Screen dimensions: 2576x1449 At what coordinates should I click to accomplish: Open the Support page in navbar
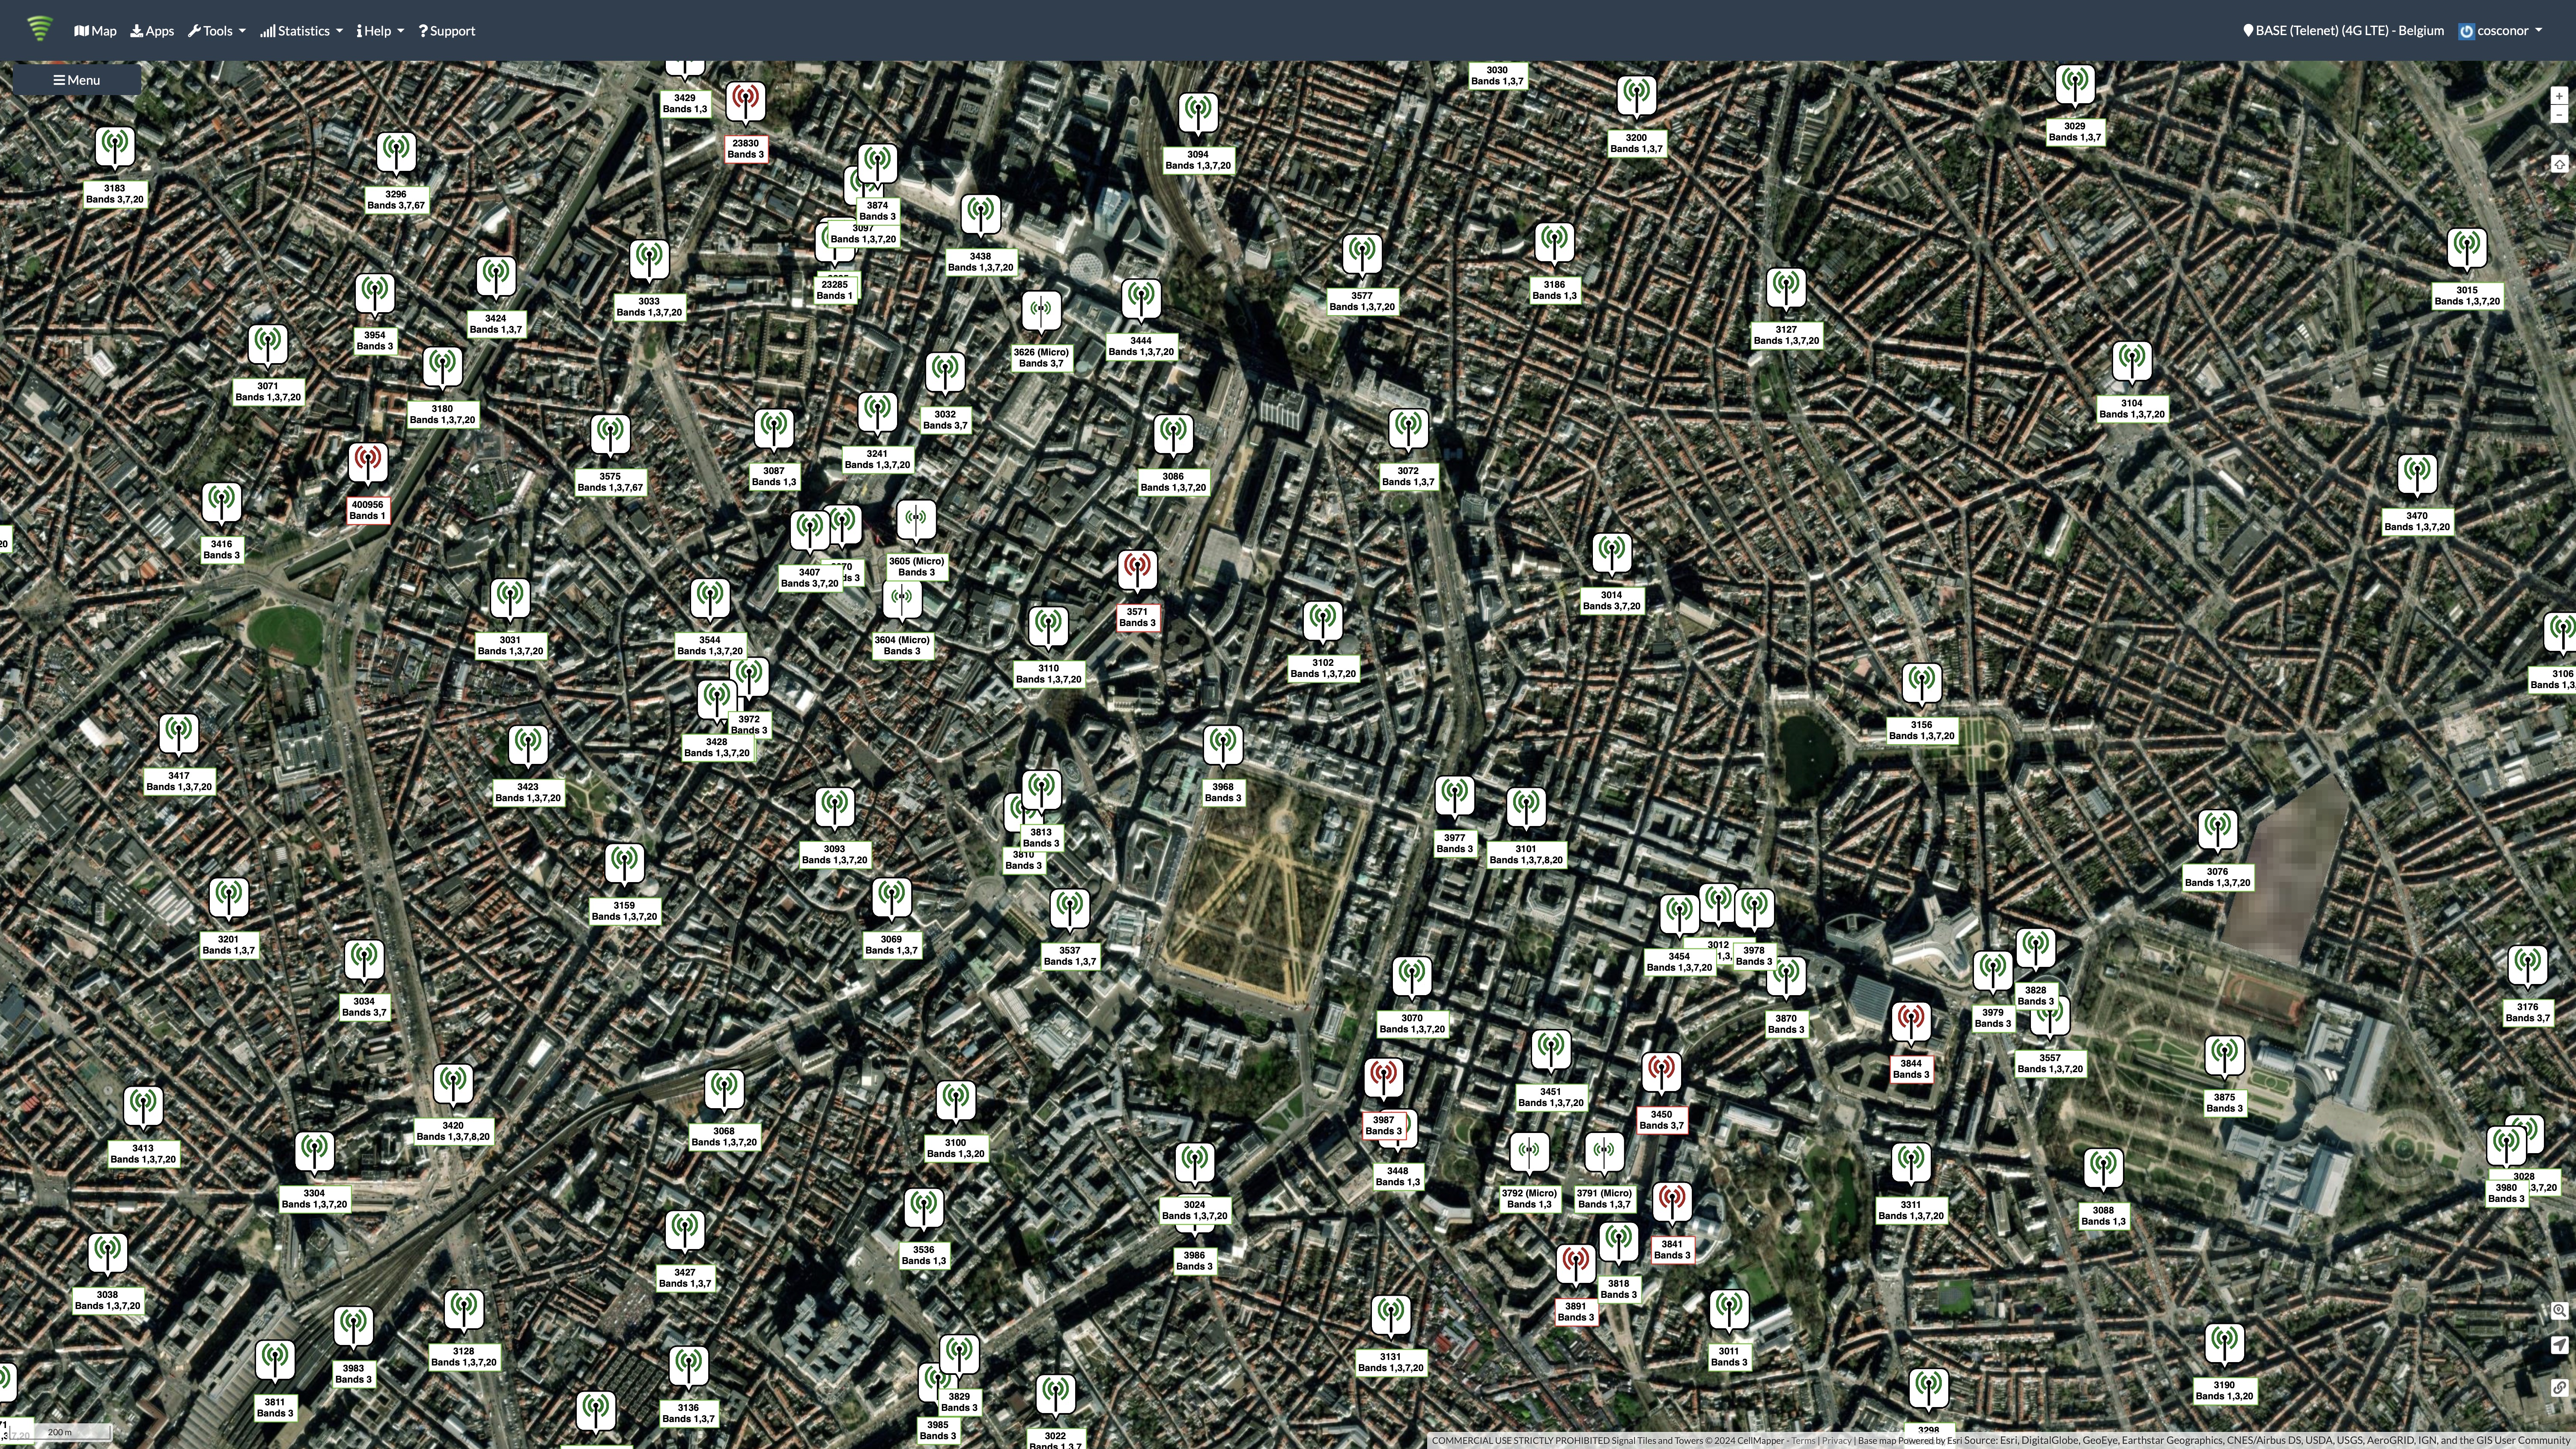tap(447, 30)
